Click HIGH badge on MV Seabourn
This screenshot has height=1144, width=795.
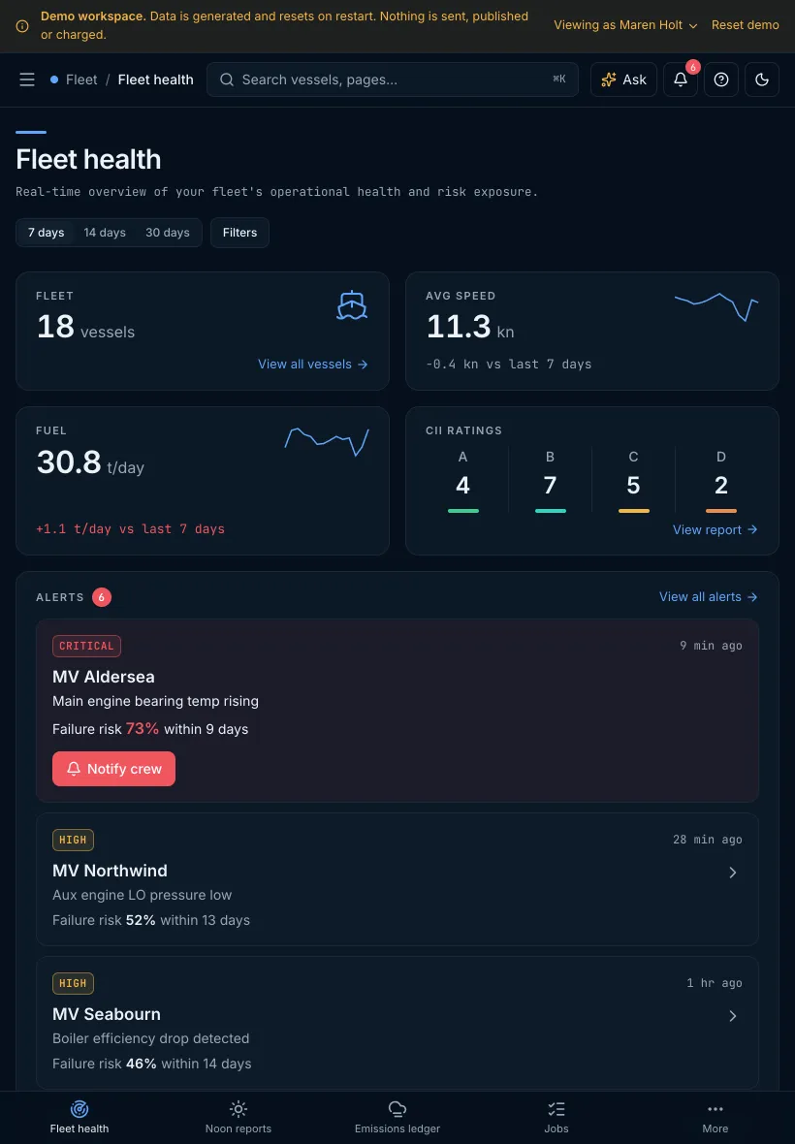73,983
